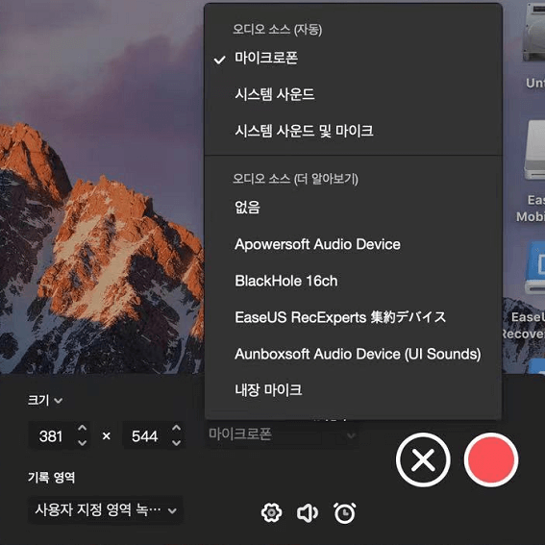Open the 마이크로폰 audio source combo box
Screen dimensions: 545x545
[283, 434]
